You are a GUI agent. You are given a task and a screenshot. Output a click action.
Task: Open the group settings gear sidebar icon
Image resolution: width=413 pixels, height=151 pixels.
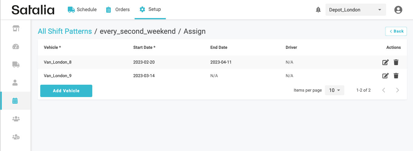coord(16,137)
